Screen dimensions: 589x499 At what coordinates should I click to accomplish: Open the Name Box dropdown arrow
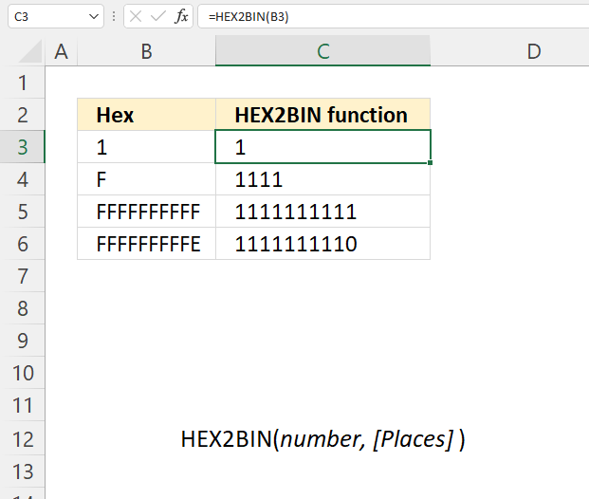[x=94, y=16]
